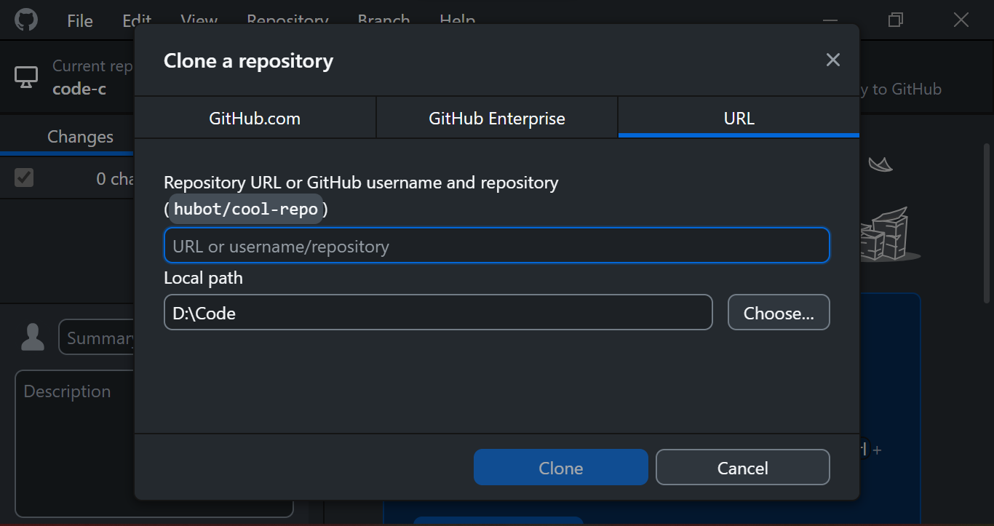Cancel the clone dialog
This screenshot has width=994, height=526.
[742, 468]
